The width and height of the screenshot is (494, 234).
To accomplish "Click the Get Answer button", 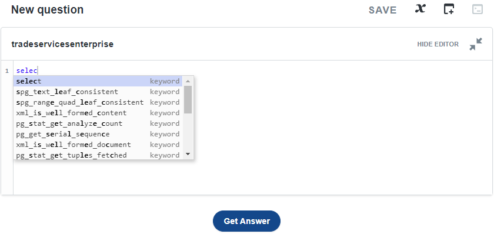I will [246, 221].
